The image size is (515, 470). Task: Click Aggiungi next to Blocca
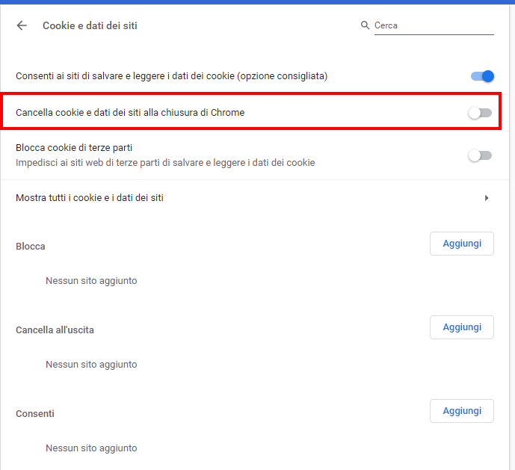[x=462, y=244]
